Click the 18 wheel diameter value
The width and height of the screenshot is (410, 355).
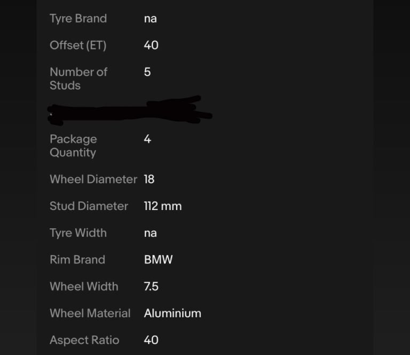click(x=149, y=179)
